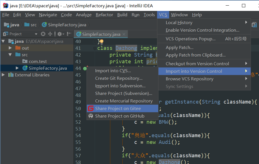Click the com.test package icon
The width and height of the screenshot is (259, 164).
click(x=25, y=61)
